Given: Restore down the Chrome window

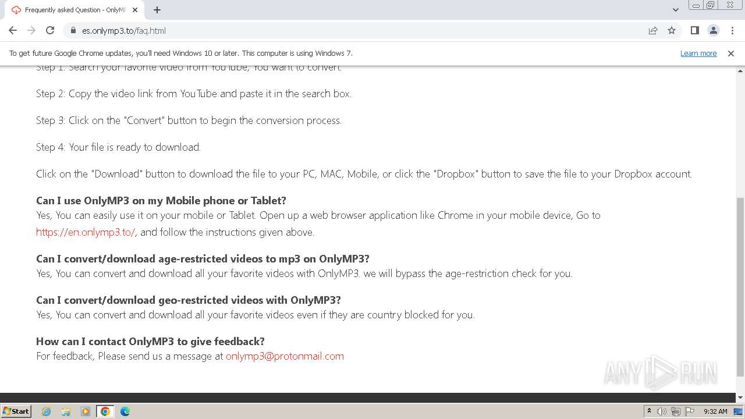Looking at the screenshot, I should point(711,5).
